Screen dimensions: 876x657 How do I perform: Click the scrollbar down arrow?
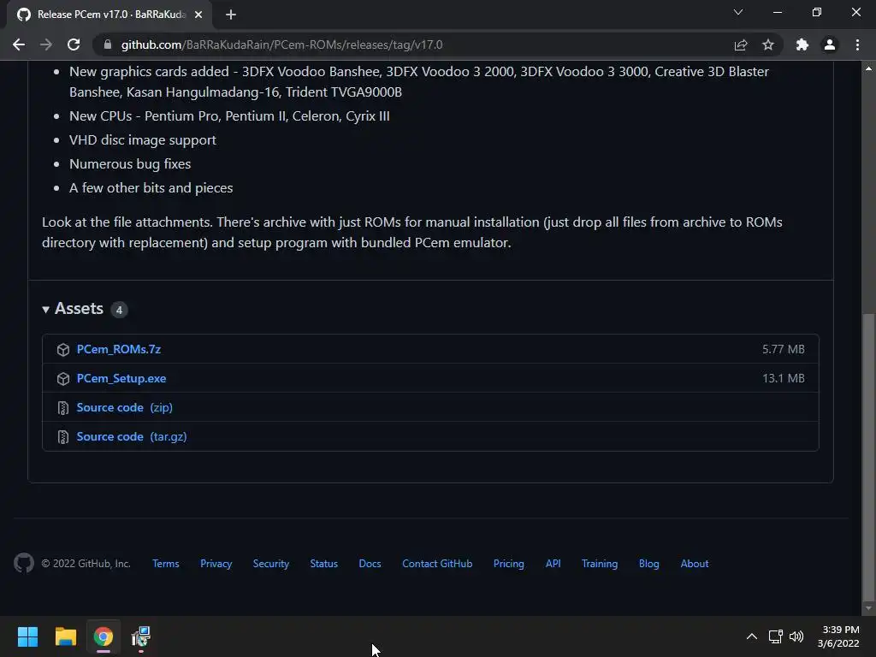click(868, 608)
